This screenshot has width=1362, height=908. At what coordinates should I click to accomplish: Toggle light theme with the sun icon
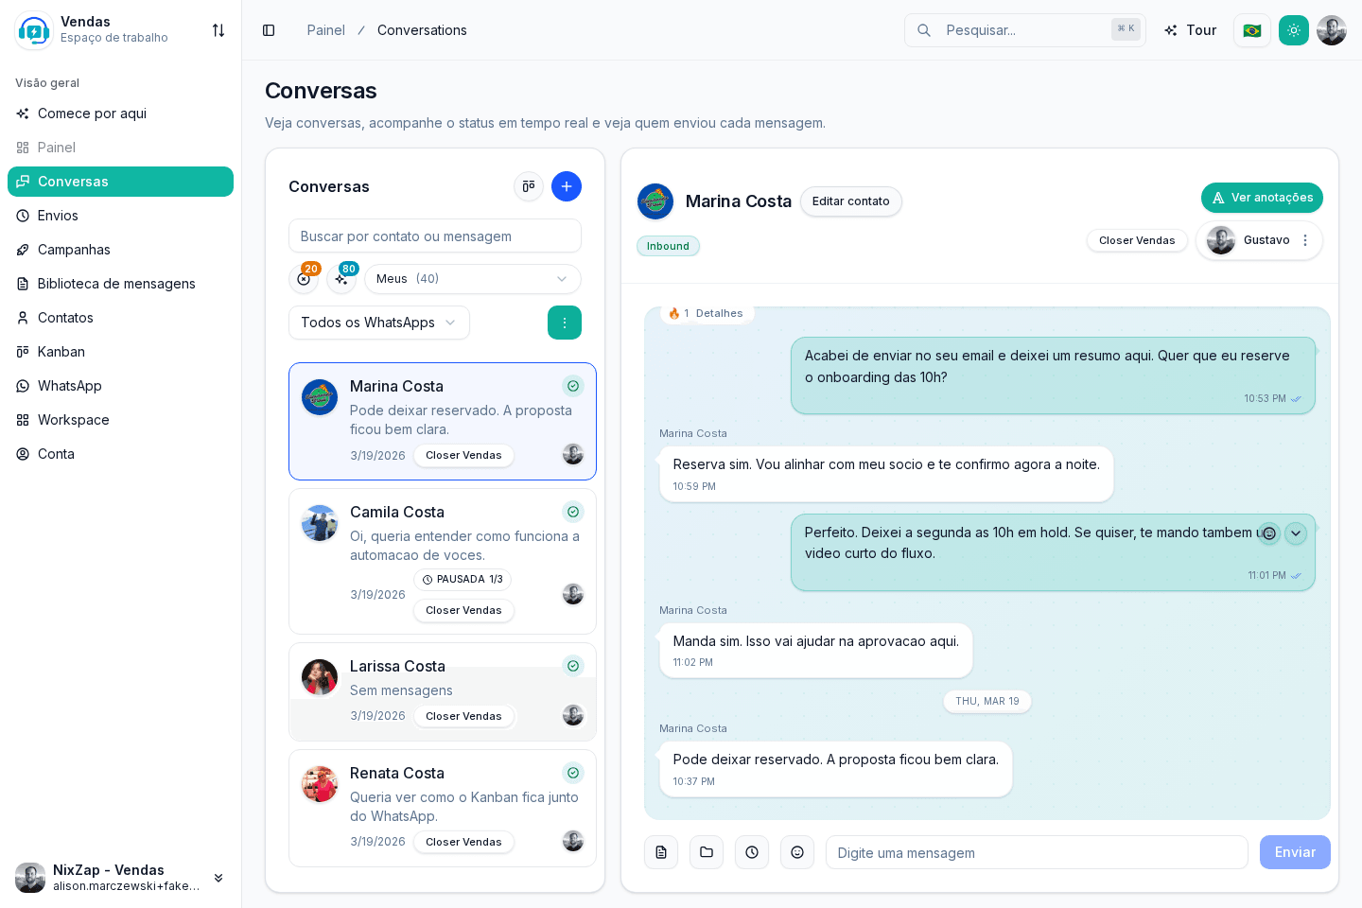tap(1294, 30)
